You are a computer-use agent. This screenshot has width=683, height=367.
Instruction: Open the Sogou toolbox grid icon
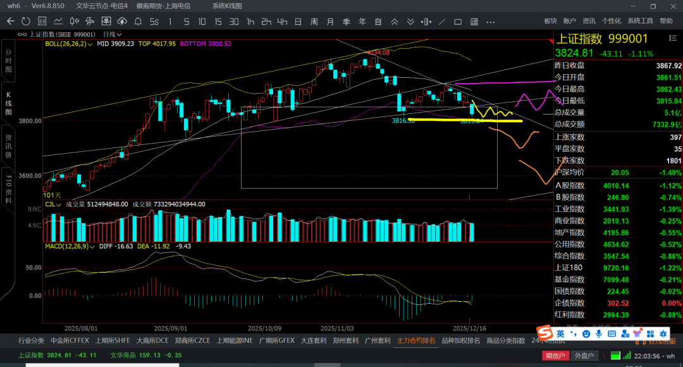650,334
